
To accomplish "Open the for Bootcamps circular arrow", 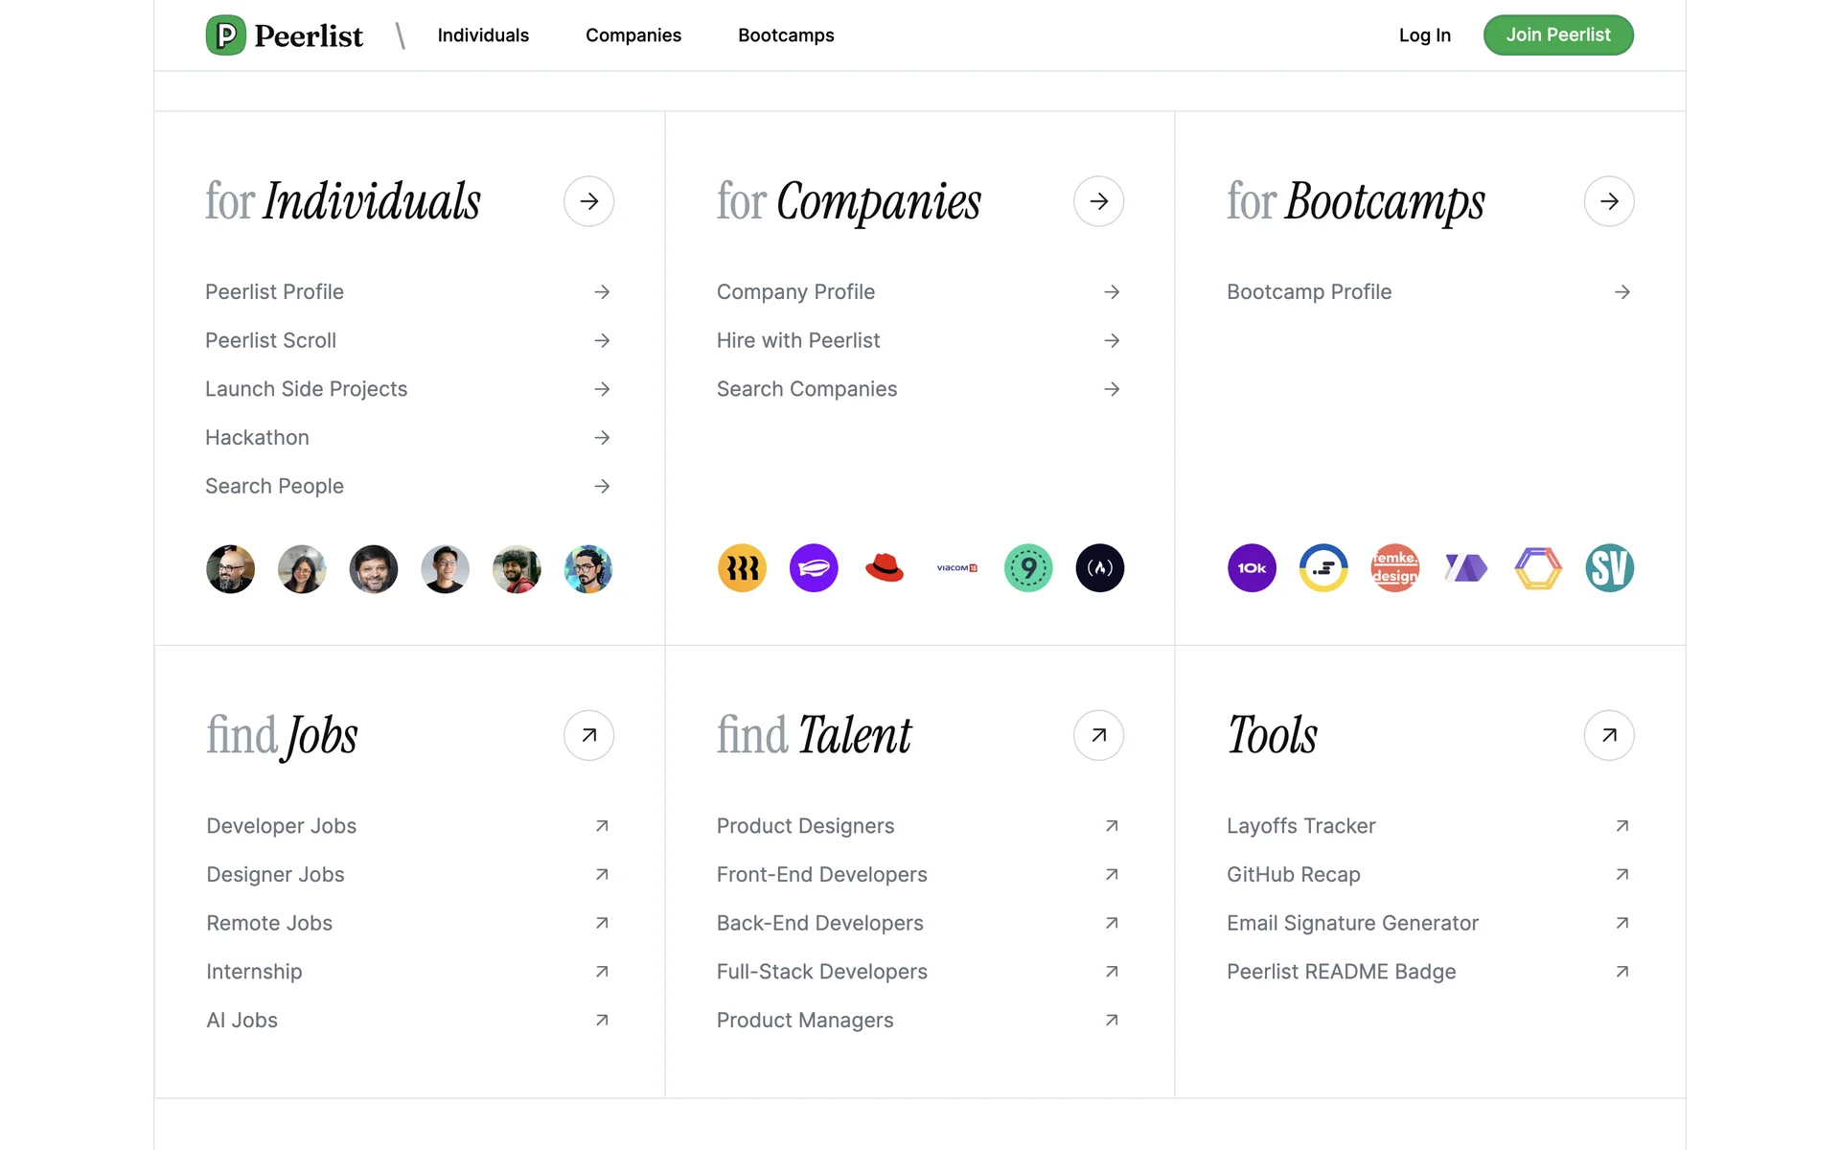I will click(x=1608, y=201).
